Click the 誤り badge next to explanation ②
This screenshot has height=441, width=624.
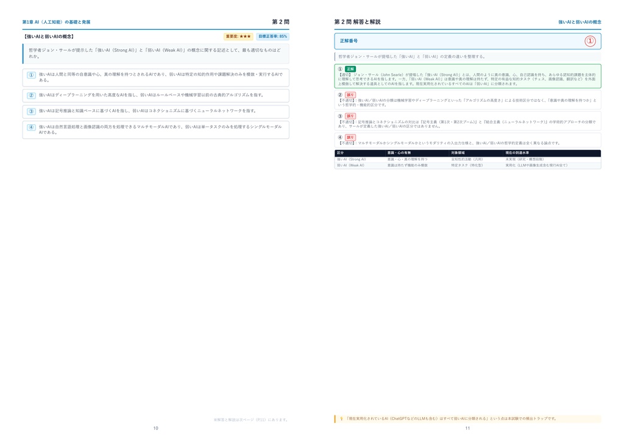coord(350,95)
